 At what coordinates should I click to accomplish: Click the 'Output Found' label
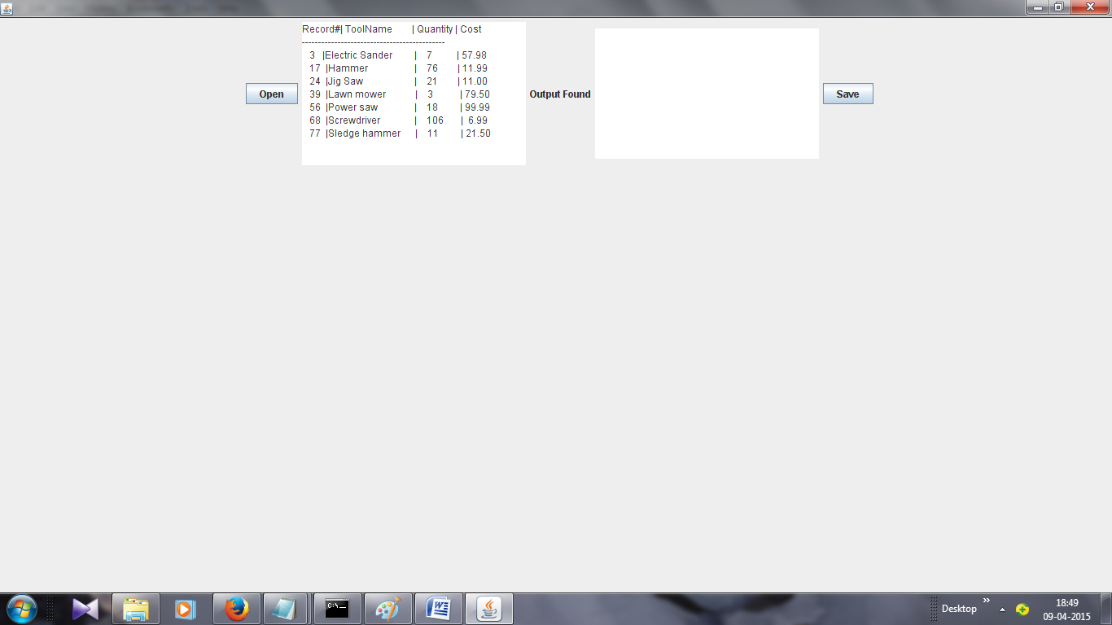(x=560, y=94)
